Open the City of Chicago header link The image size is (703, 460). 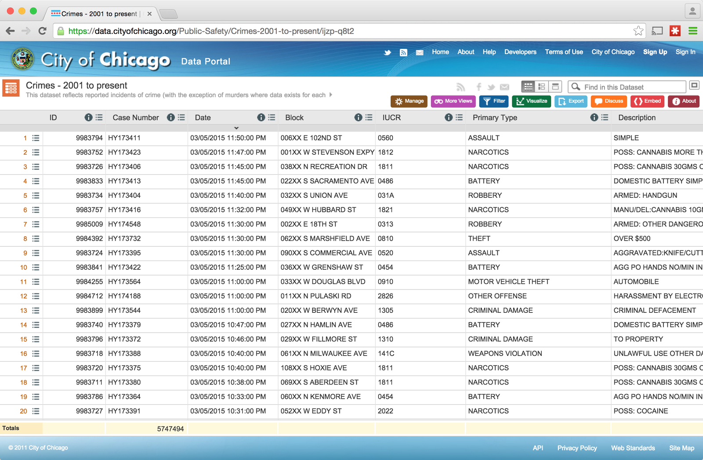tap(613, 52)
